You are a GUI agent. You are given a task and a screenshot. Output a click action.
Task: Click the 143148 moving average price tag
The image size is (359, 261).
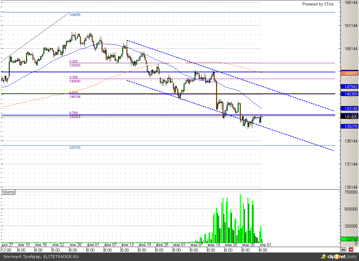point(349,108)
